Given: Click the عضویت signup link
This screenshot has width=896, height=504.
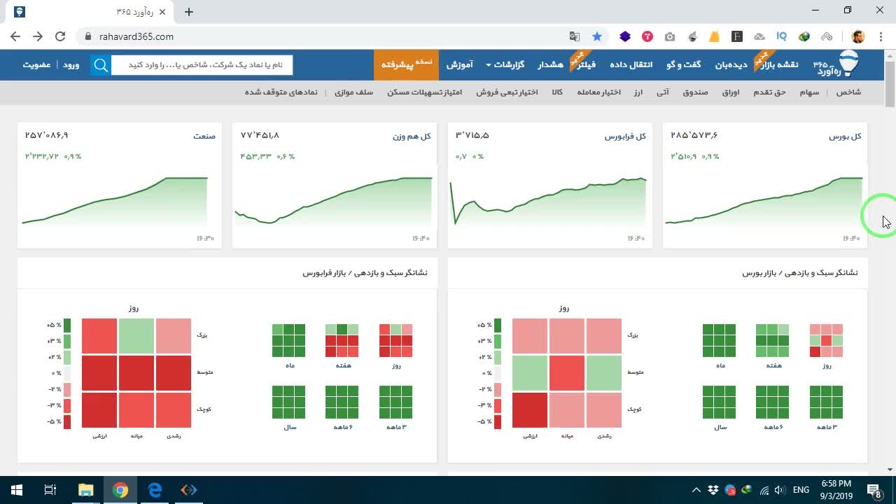Looking at the screenshot, I should 36,64.
